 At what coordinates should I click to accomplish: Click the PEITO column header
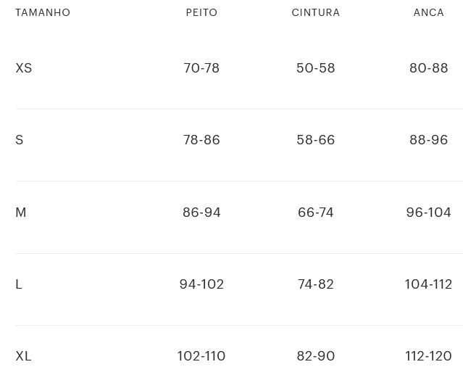pos(201,12)
